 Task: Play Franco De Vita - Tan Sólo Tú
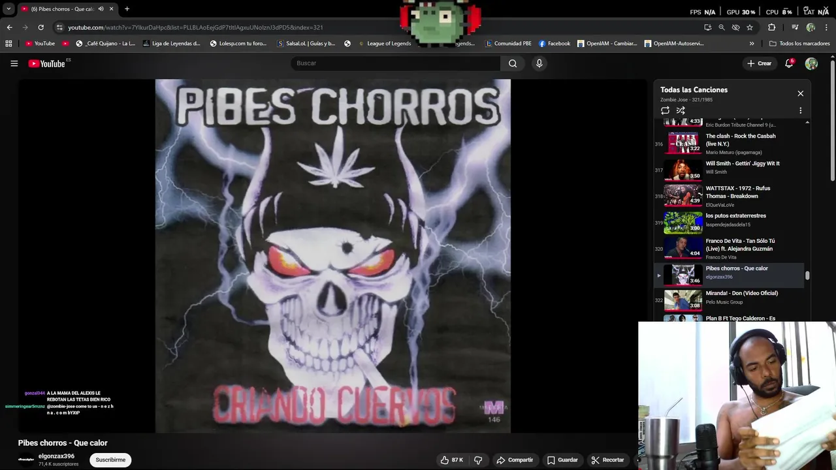click(740, 245)
